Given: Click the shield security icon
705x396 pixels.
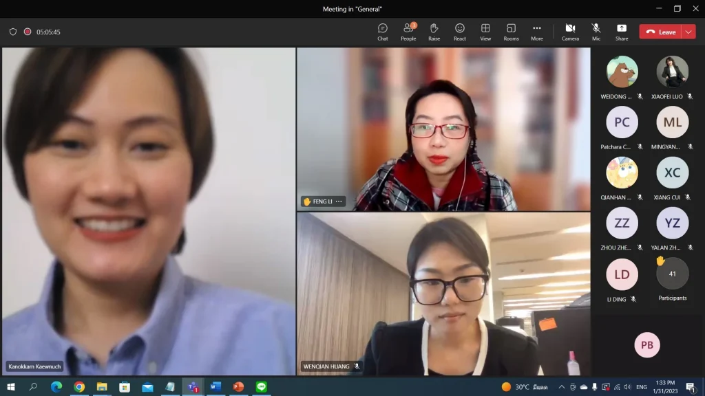Looking at the screenshot, I should click(x=13, y=32).
